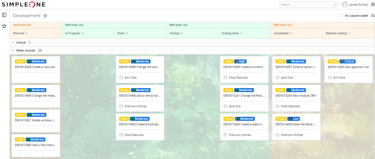Toggle the sidebar panel icon
The image size is (375, 159).
pyautogui.click(x=4, y=15)
